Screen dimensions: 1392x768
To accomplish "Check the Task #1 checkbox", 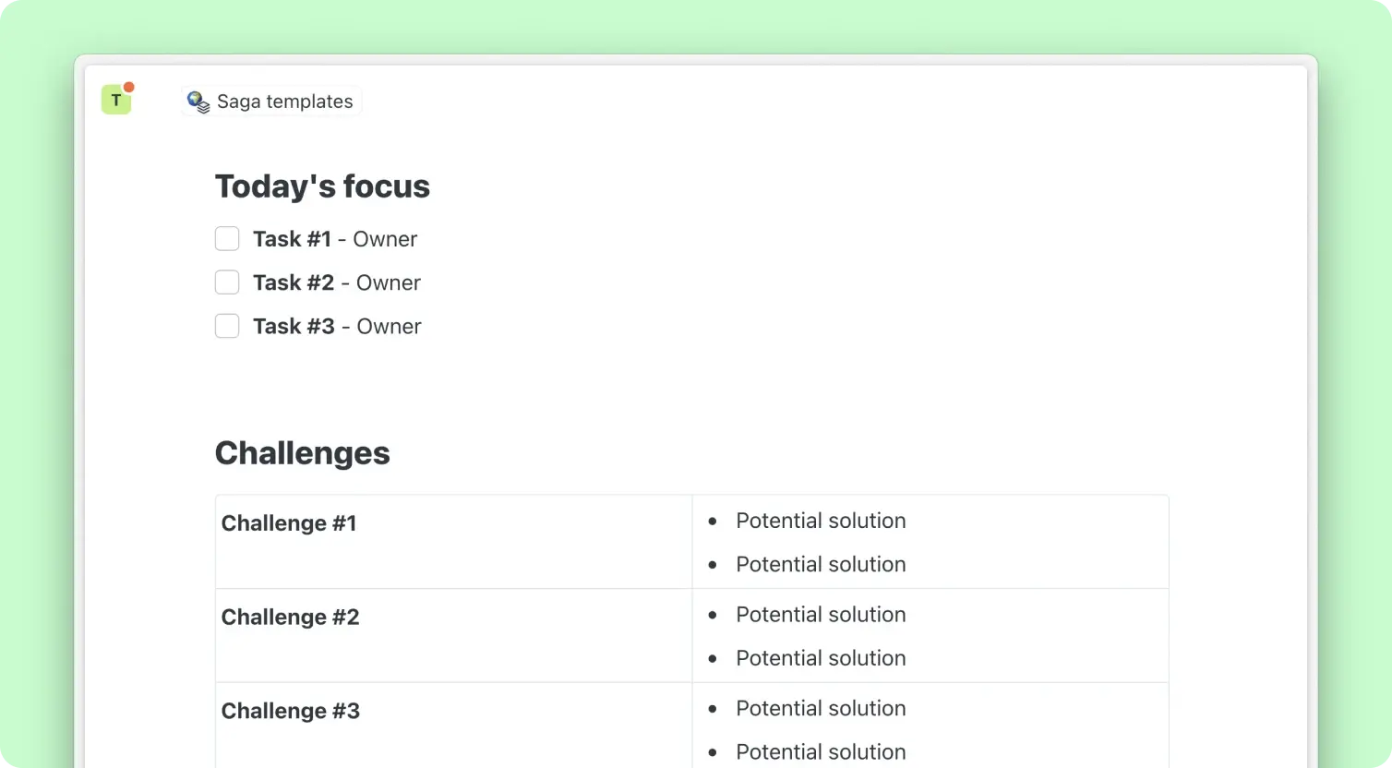I will coord(227,239).
